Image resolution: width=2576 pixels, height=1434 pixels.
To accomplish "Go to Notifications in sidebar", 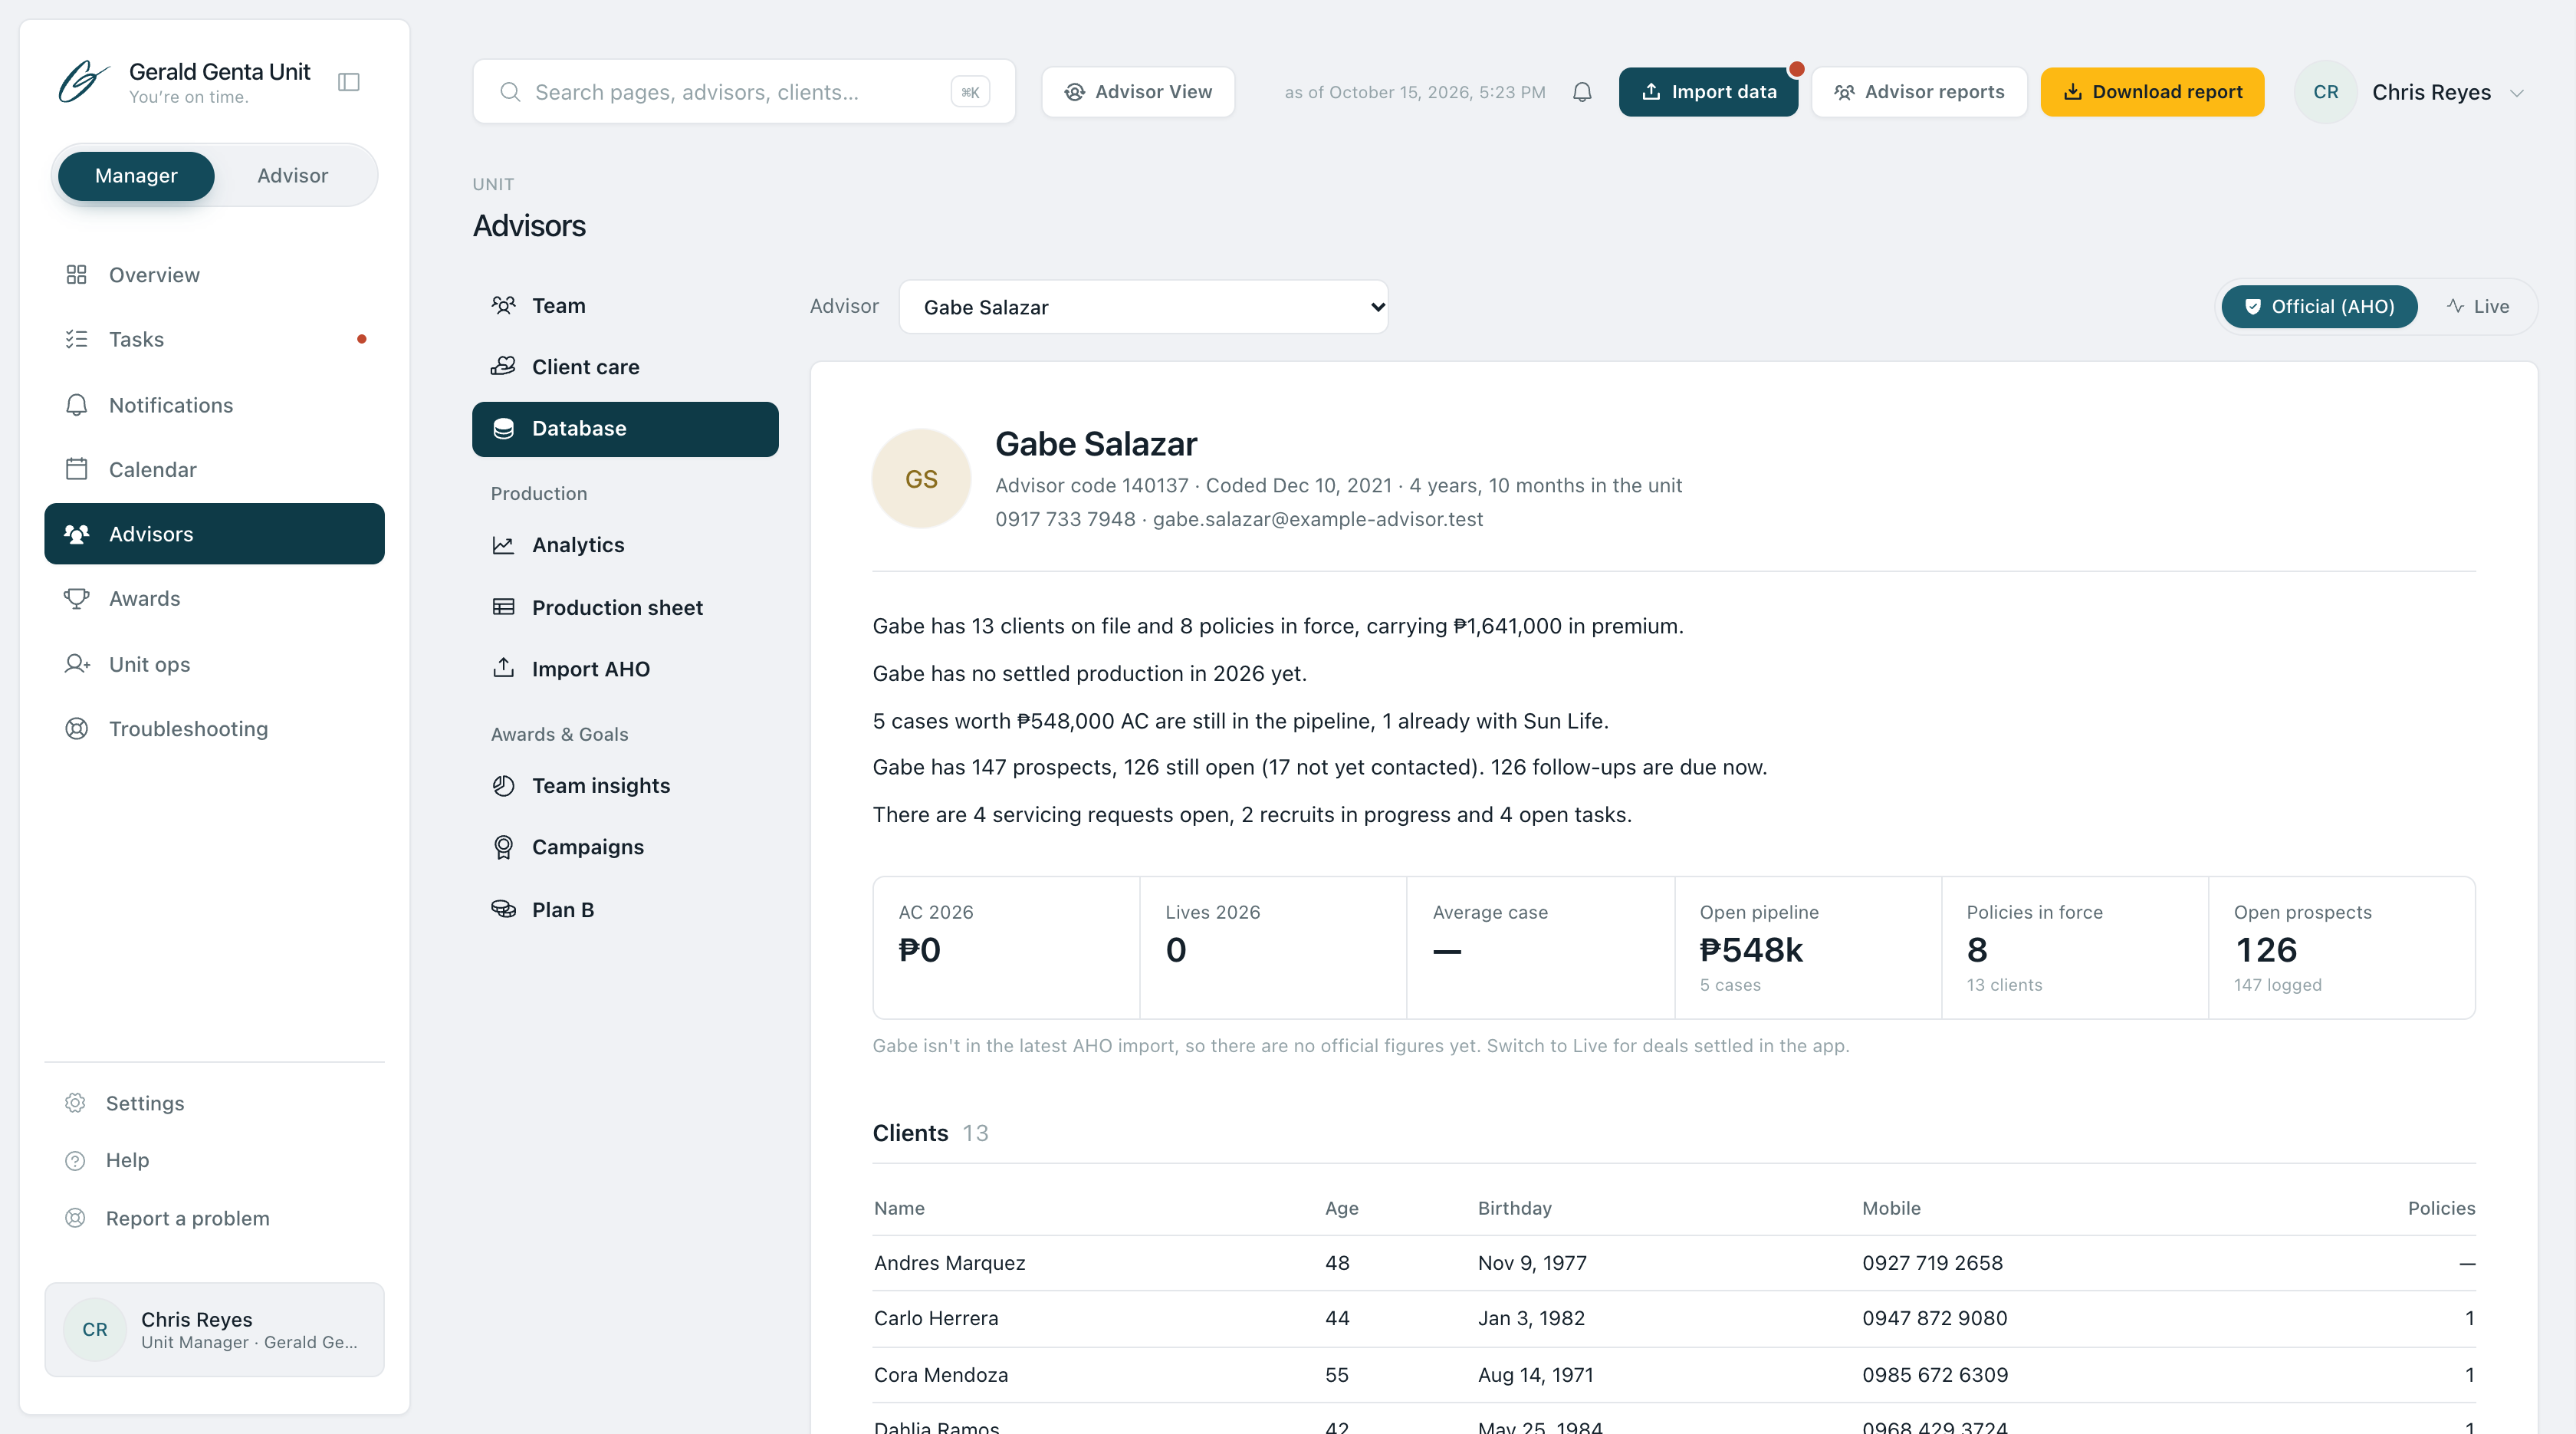I will (214, 405).
